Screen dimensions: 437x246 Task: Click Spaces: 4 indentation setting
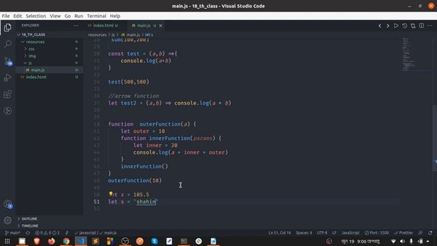click(304, 232)
